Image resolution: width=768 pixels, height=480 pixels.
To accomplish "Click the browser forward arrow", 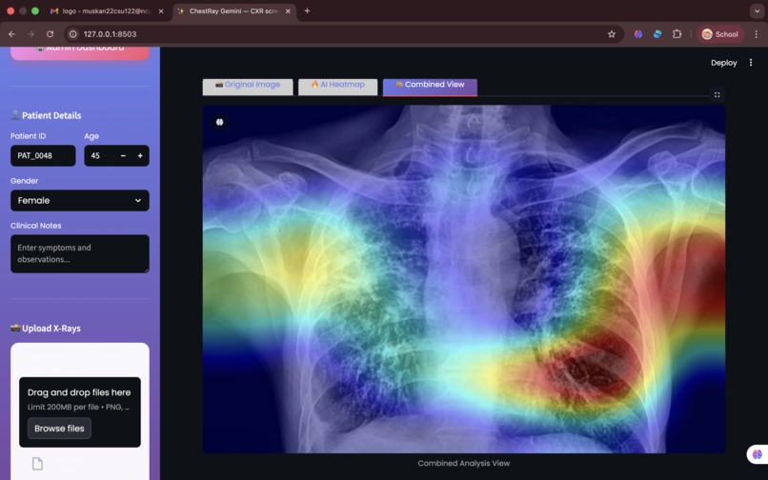I will (x=30, y=33).
